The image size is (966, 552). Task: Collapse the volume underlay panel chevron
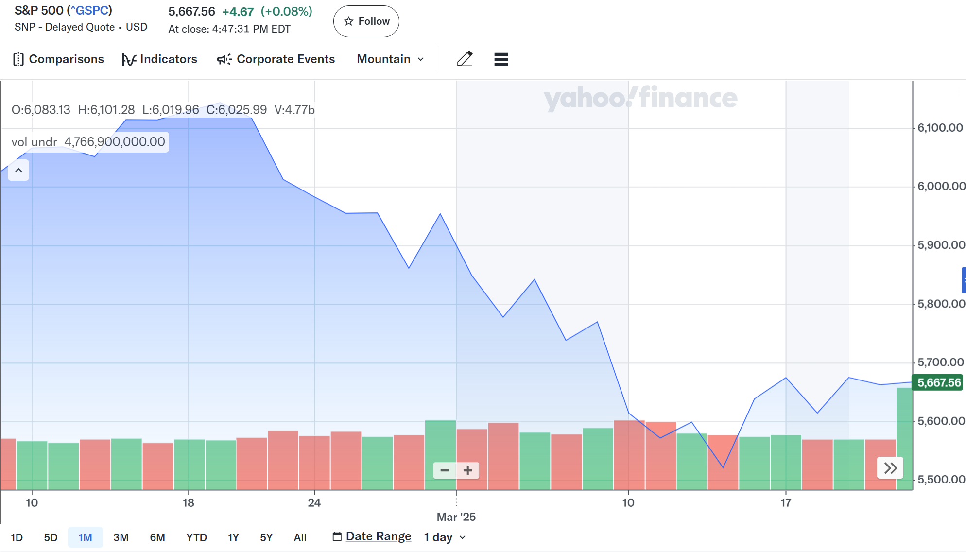tap(18, 170)
